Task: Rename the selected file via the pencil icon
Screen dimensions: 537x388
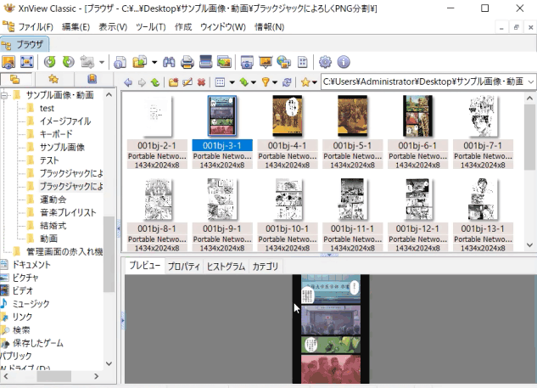Action: (x=187, y=82)
